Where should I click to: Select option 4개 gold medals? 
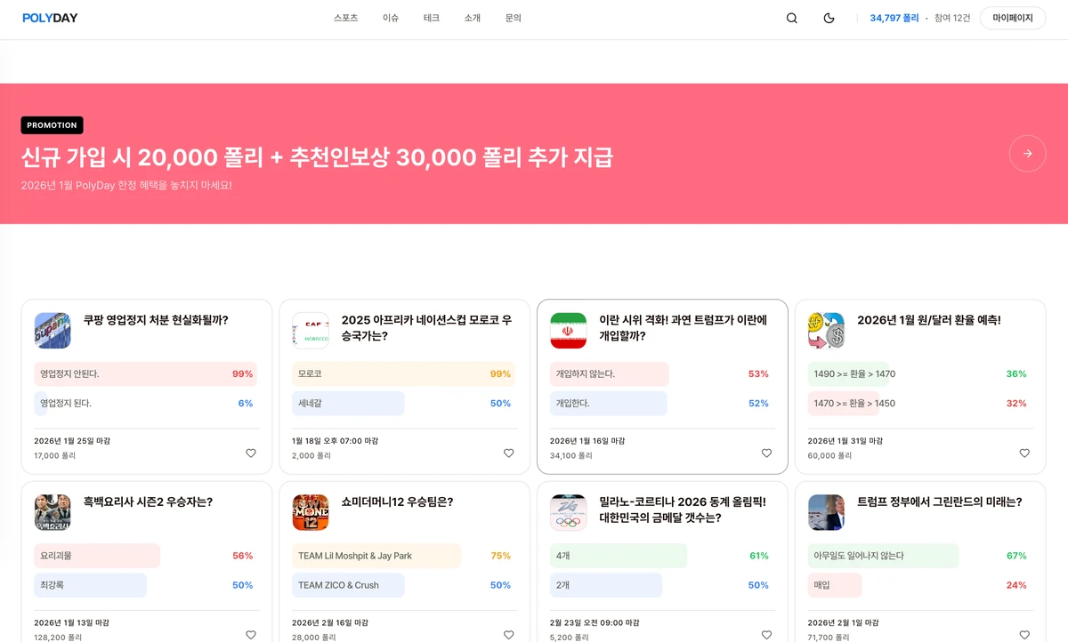tap(662, 556)
